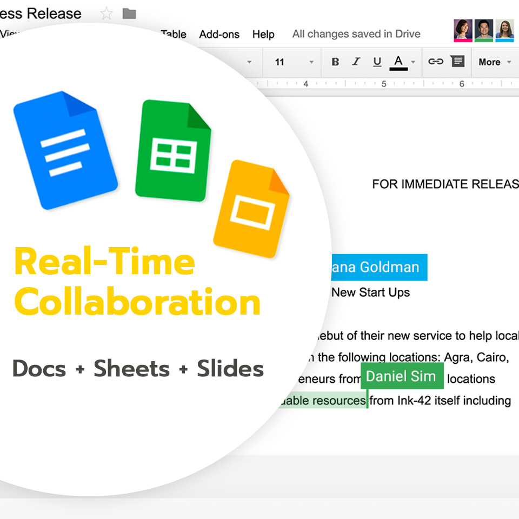The height and width of the screenshot is (519, 519).
Task: Open the Add-ons menu
Action: [219, 34]
